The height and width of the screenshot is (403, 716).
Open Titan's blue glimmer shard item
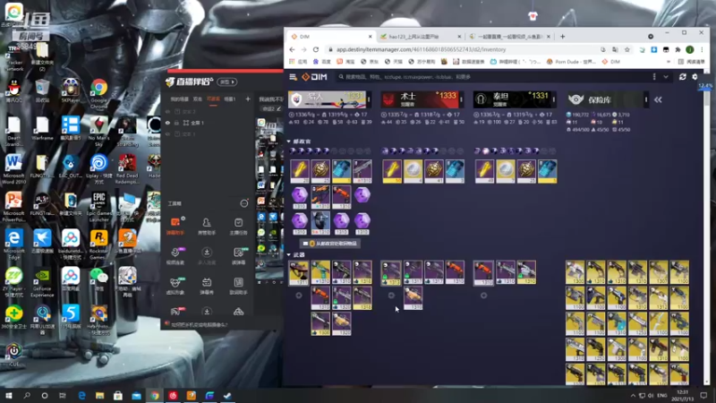pyautogui.click(x=547, y=171)
